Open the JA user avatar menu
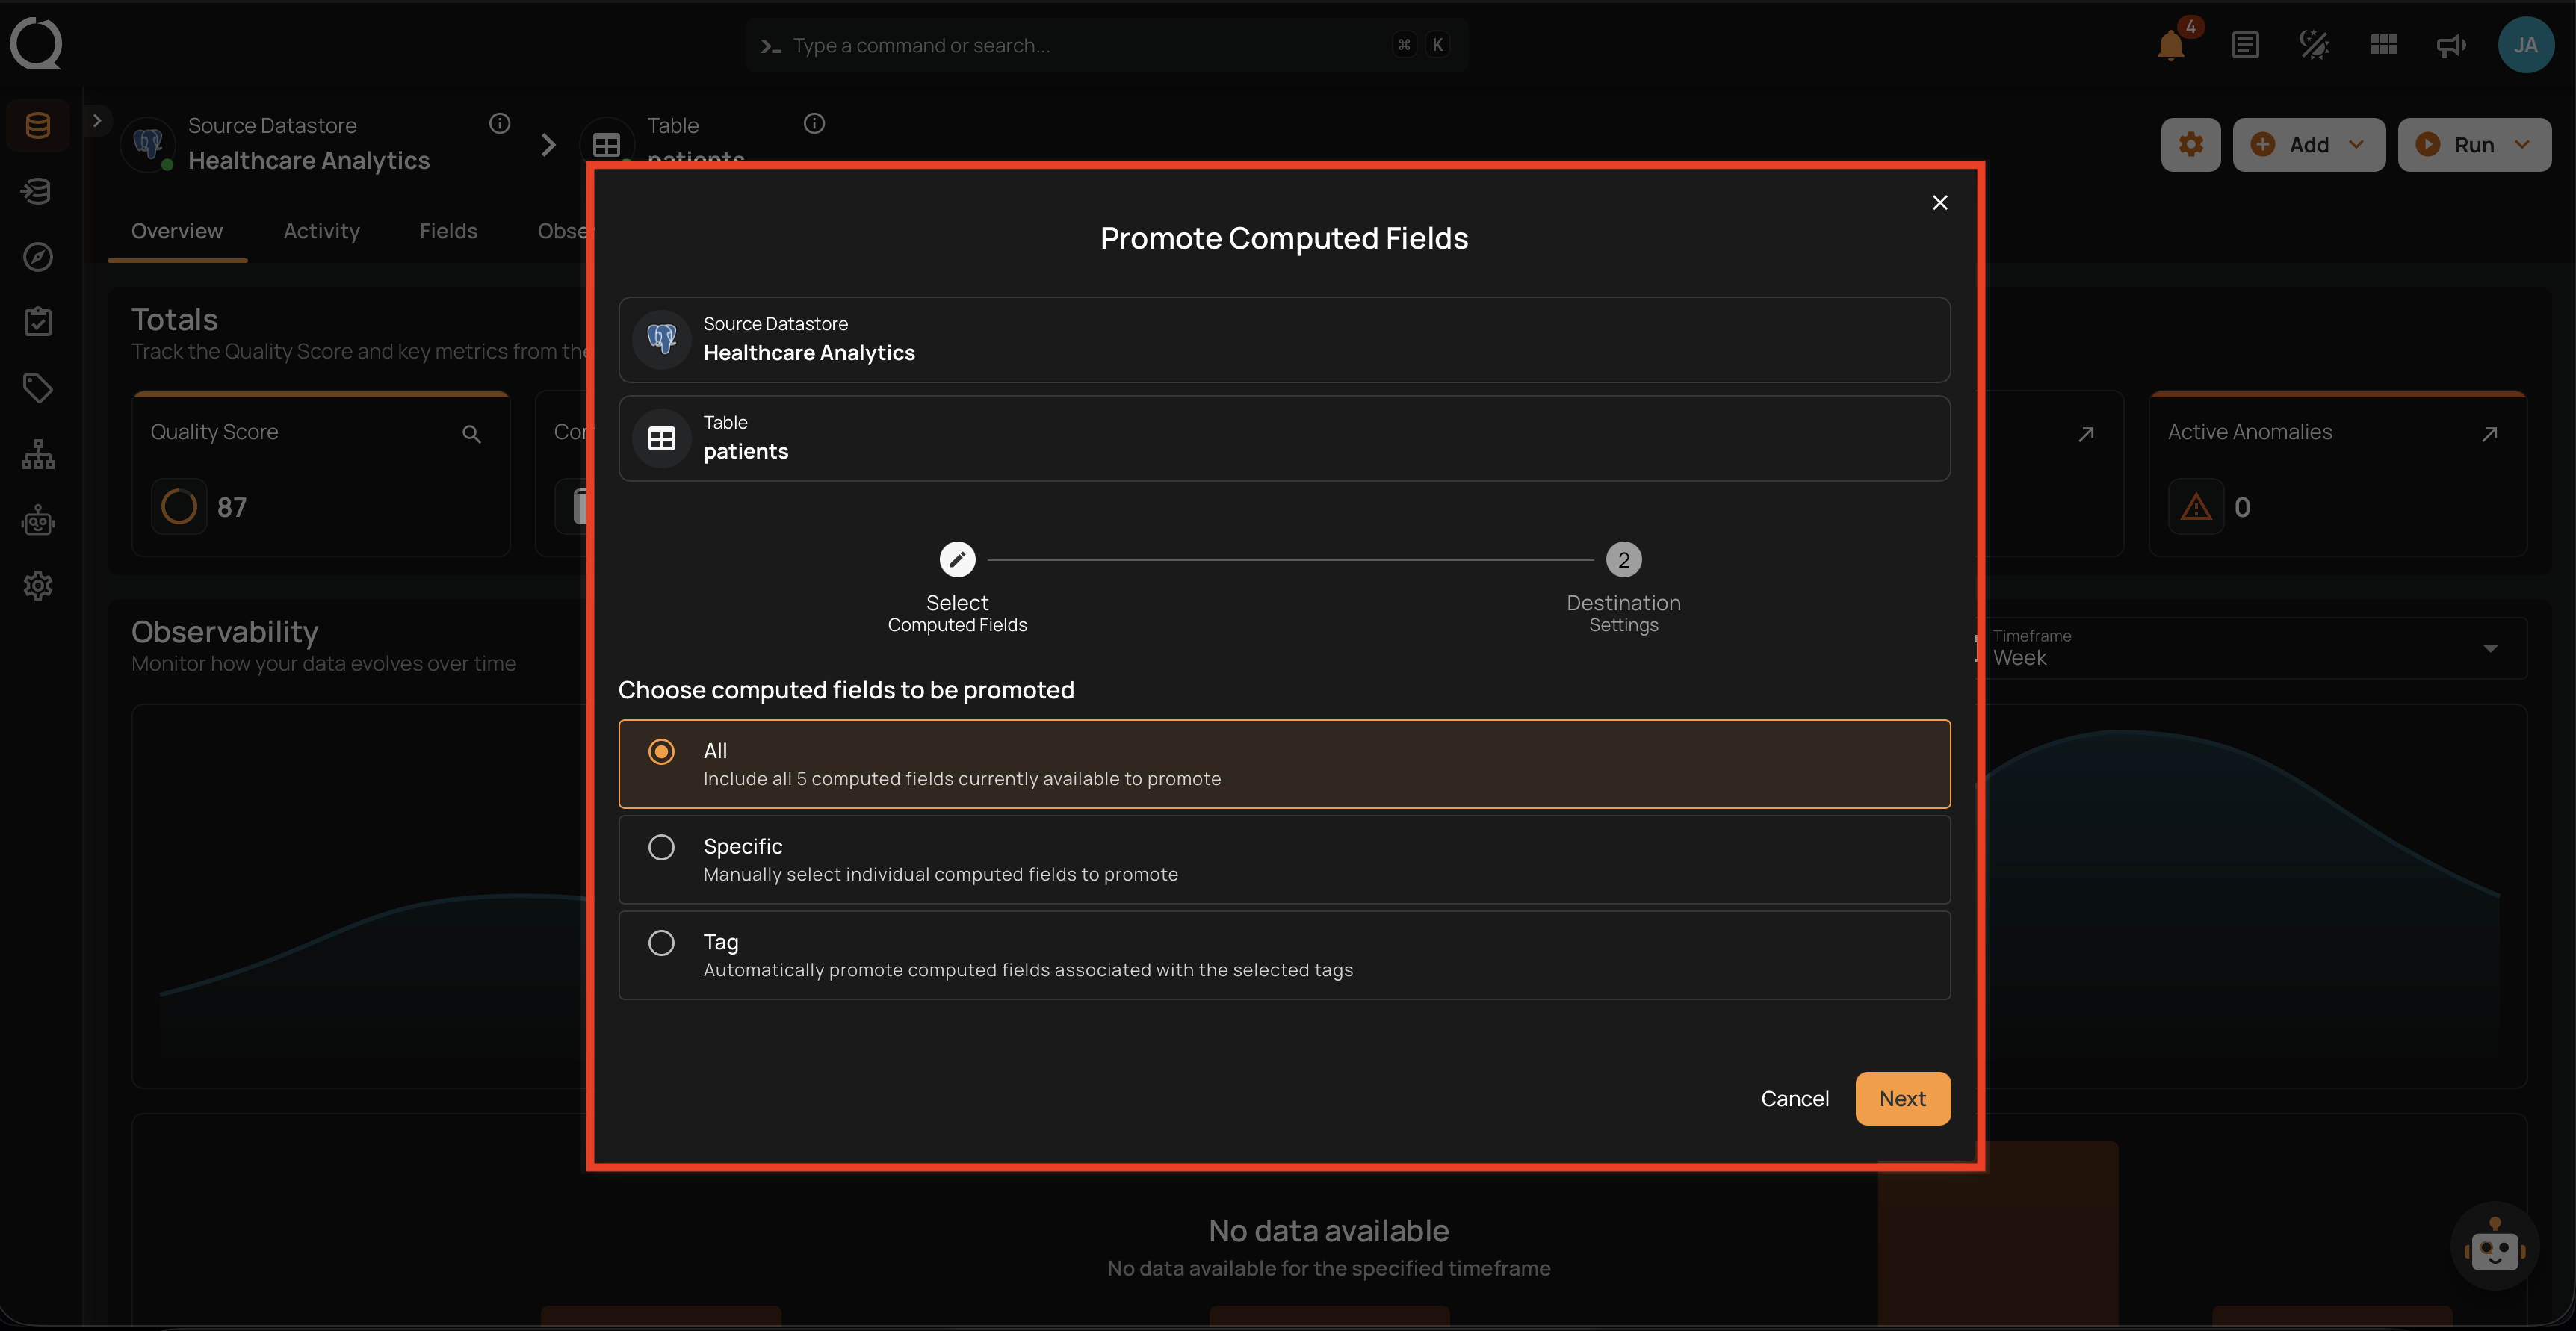 [x=2526, y=45]
